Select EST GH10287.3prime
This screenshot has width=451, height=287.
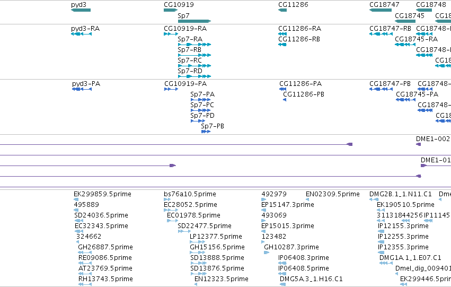267,253
